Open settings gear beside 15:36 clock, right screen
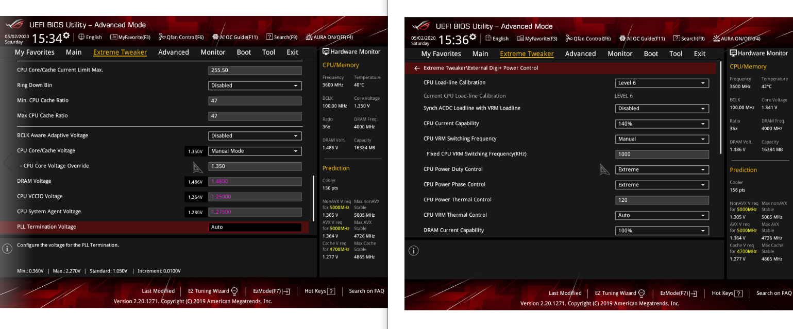This screenshot has width=793, height=329. pos(473,37)
